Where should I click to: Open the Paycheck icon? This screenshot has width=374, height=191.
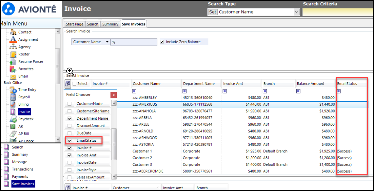[13, 119]
